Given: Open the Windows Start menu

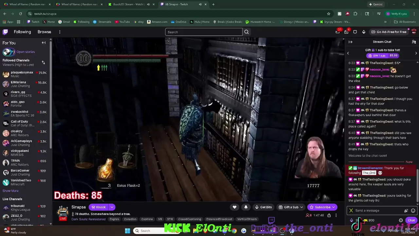Looking at the screenshot, I should coord(127,231).
